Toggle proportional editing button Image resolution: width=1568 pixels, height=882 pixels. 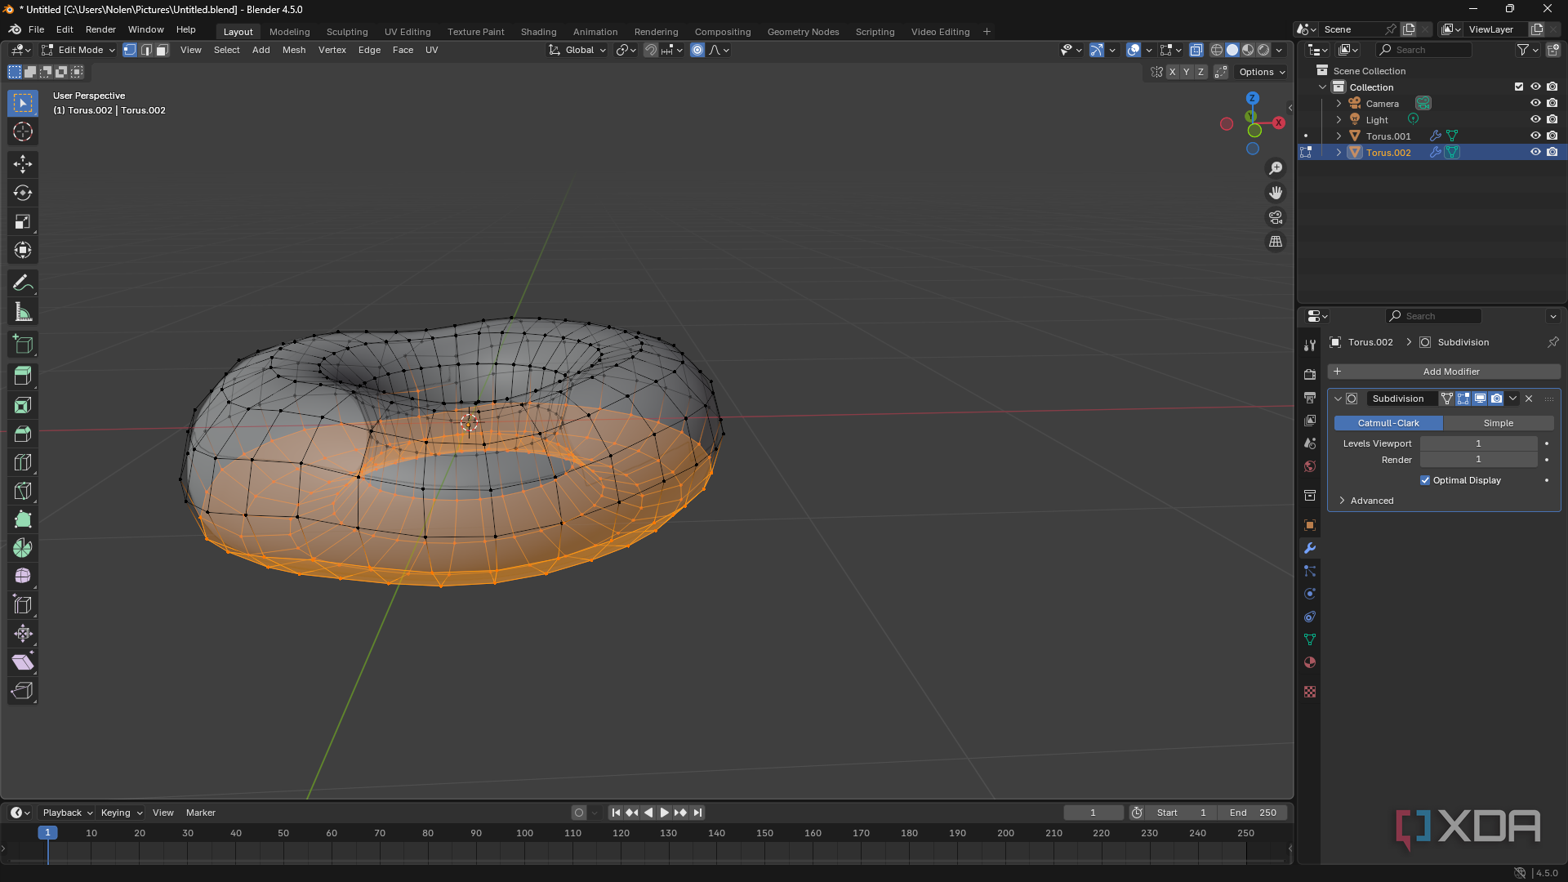(x=697, y=51)
